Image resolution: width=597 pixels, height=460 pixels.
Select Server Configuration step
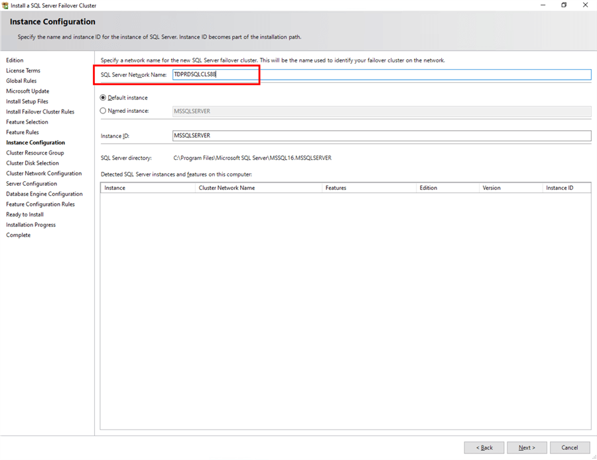click(x=32, y=184)
